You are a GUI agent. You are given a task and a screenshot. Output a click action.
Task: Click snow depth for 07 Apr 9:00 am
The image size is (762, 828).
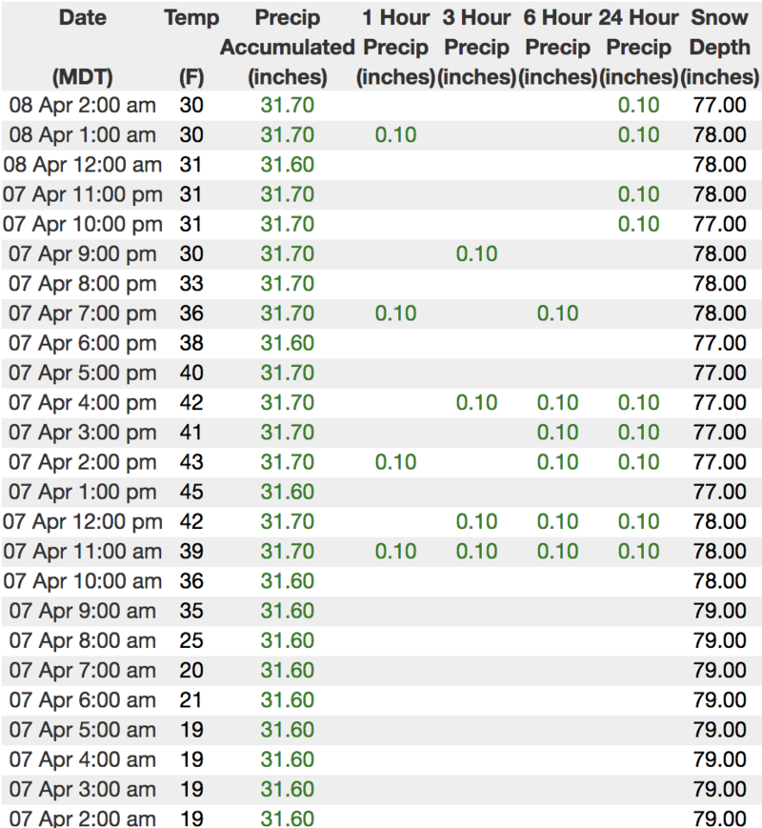click(719, 611)
